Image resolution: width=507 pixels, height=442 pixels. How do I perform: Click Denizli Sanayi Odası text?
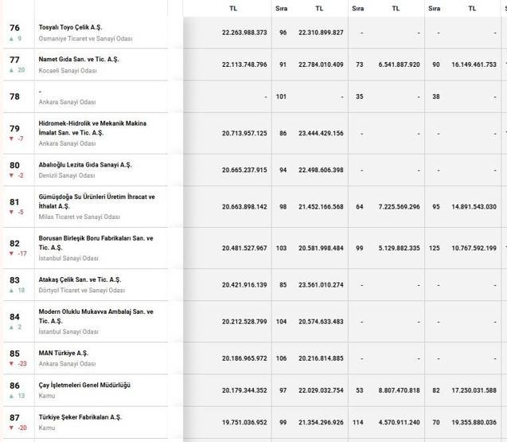coord(67,176)
